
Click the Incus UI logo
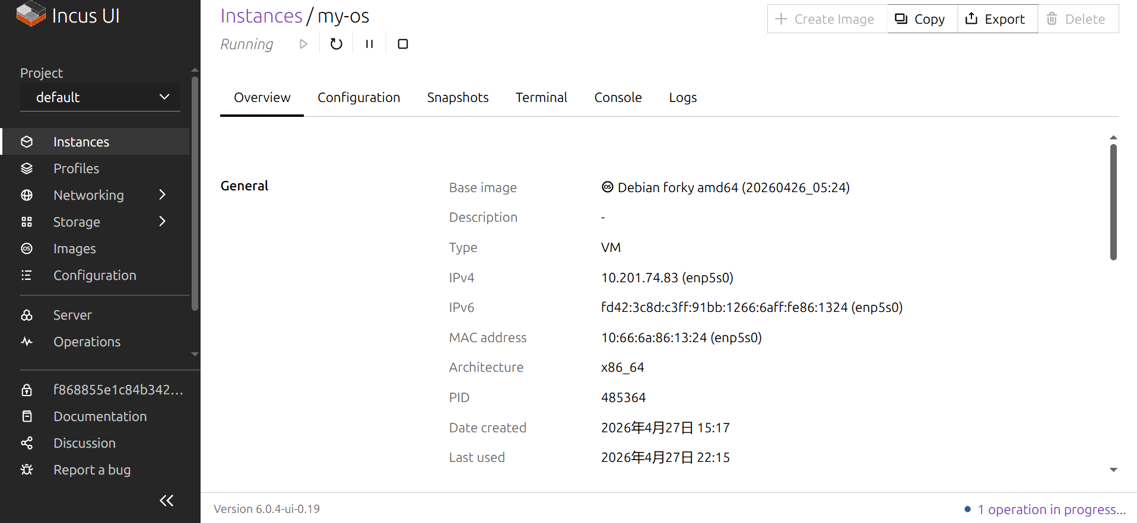pos(68,15)
